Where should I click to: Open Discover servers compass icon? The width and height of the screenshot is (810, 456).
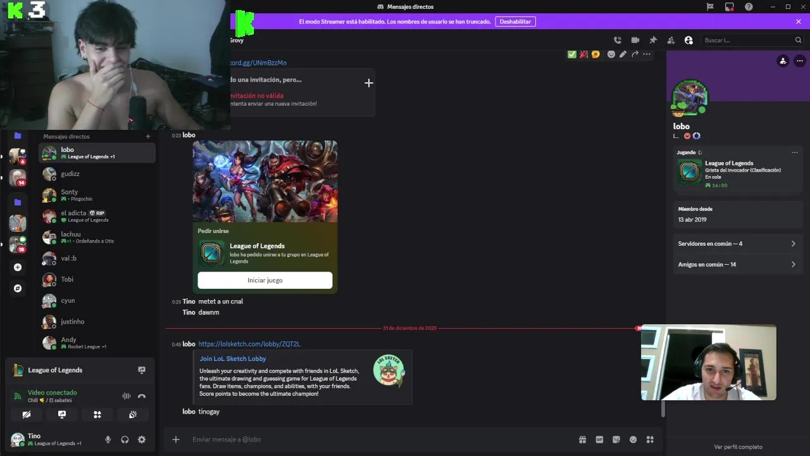[x=18, y=288]
